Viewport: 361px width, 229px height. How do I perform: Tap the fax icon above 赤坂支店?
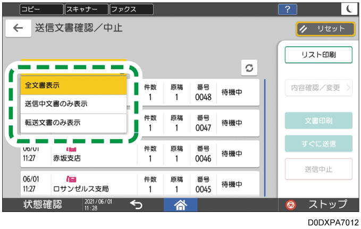71,149
